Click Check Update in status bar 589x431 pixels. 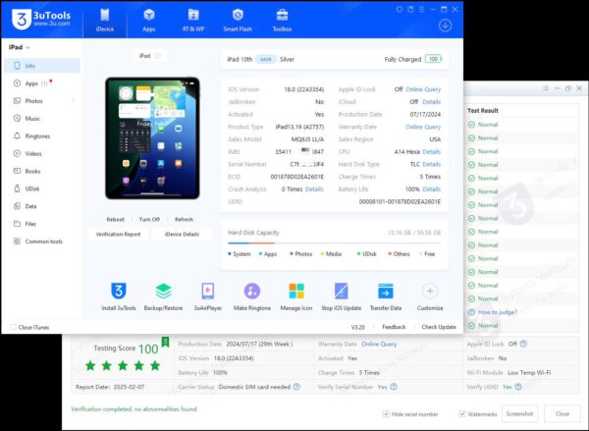tap(439, 327)
